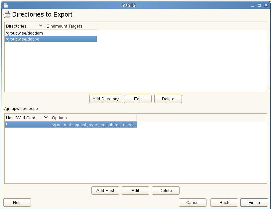271x209 pixels.
Task: Close the YaST2 window
Action: pyautogui.click(x=266, y=6)
